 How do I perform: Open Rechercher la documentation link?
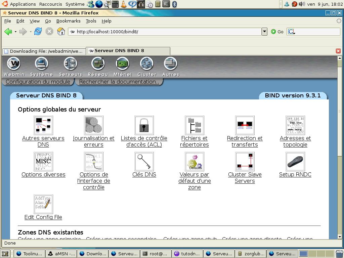119,82
